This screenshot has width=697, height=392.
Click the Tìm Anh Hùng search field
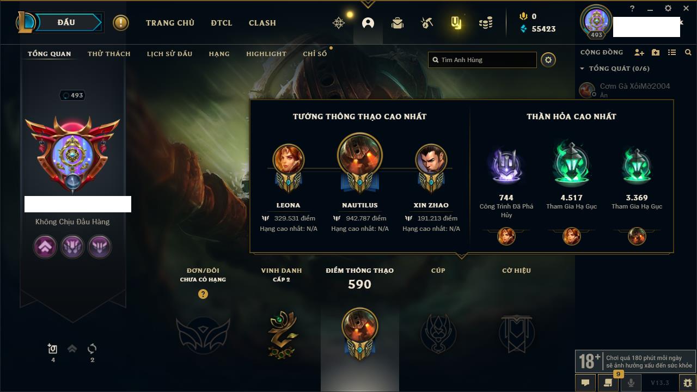pyautogui.click(x=482, y=60)
